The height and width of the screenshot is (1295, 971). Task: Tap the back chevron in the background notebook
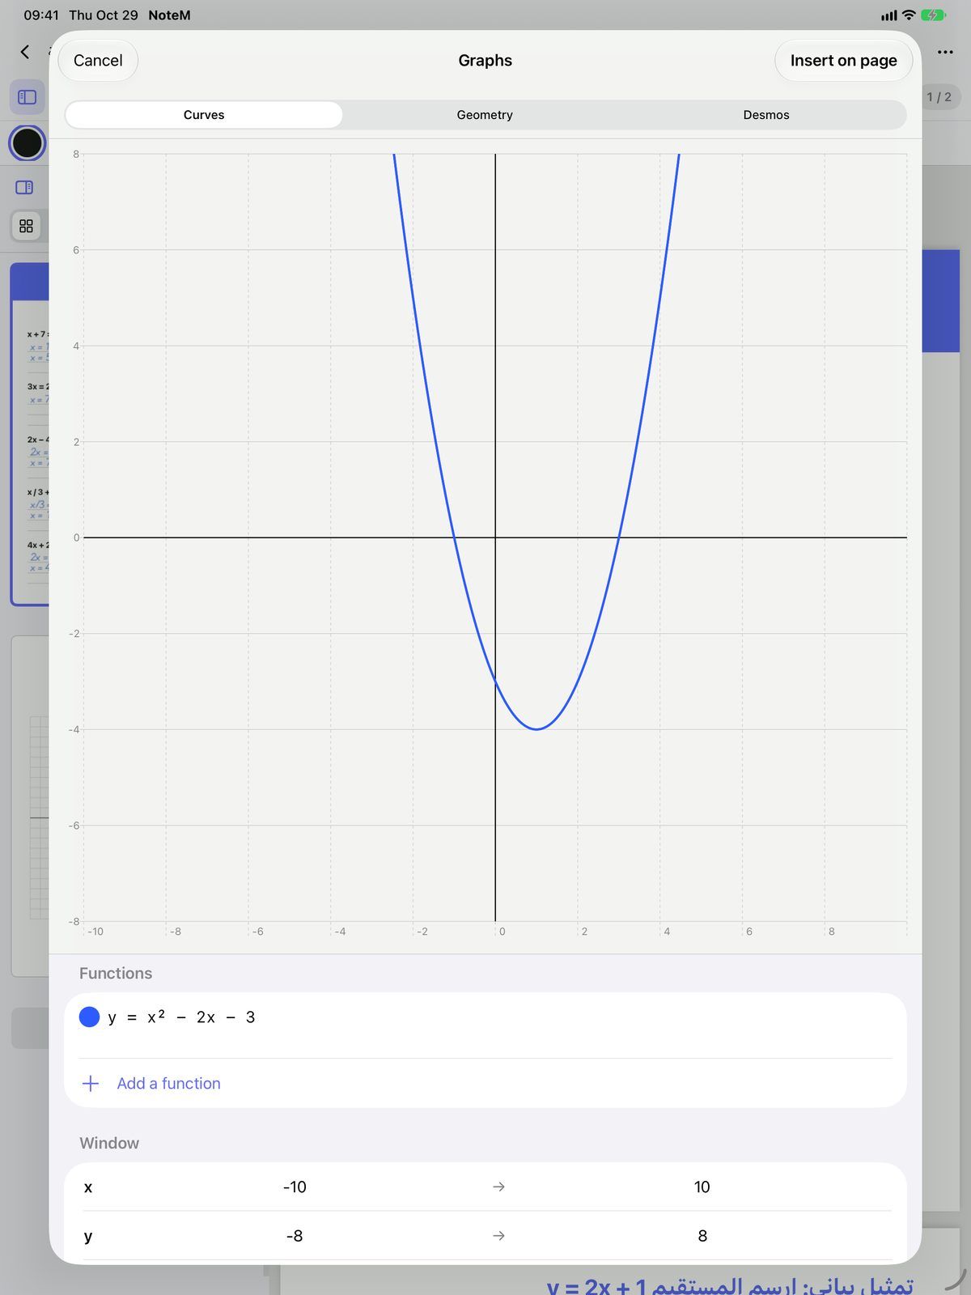pyautogui.click(x=25, y=52)
